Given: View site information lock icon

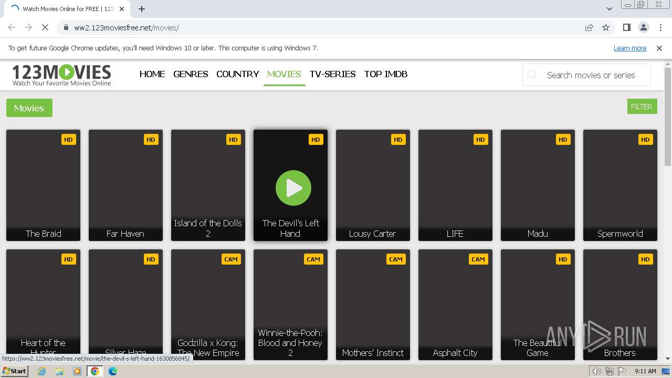Looking at the screenshot, I should point(66,28).
